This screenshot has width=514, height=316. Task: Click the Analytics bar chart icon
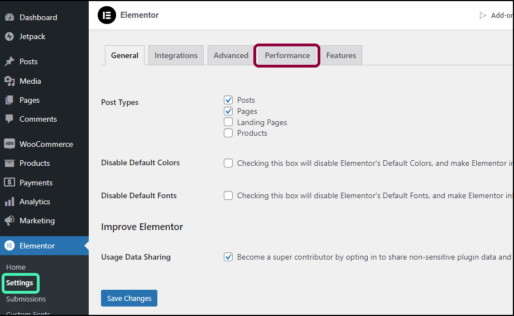coord(9,202)
